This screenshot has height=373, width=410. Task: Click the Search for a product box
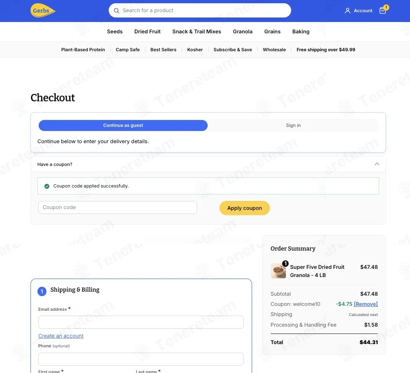(x=200, y=11)
